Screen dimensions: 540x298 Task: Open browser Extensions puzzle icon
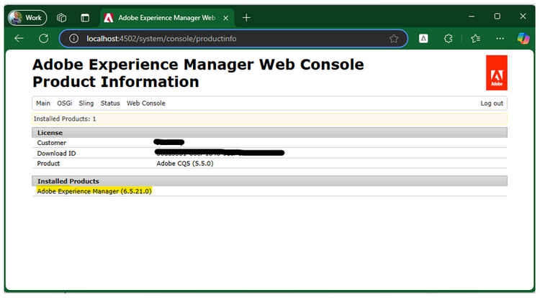[x=448, y=39]
